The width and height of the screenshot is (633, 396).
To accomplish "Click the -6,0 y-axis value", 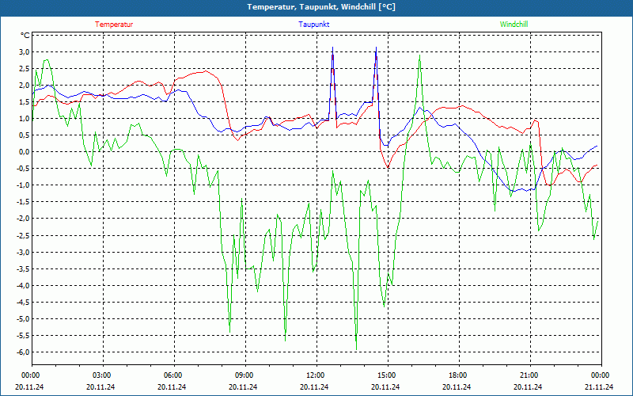I will [x=23, y=352].
